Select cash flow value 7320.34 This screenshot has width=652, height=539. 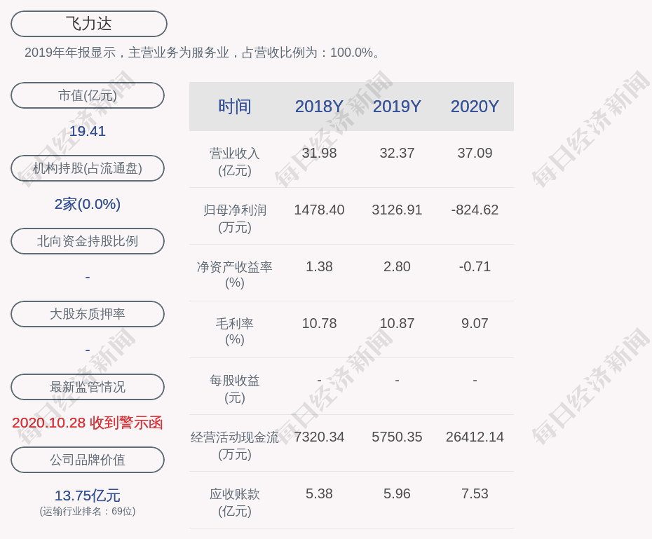tap(319, 437)
